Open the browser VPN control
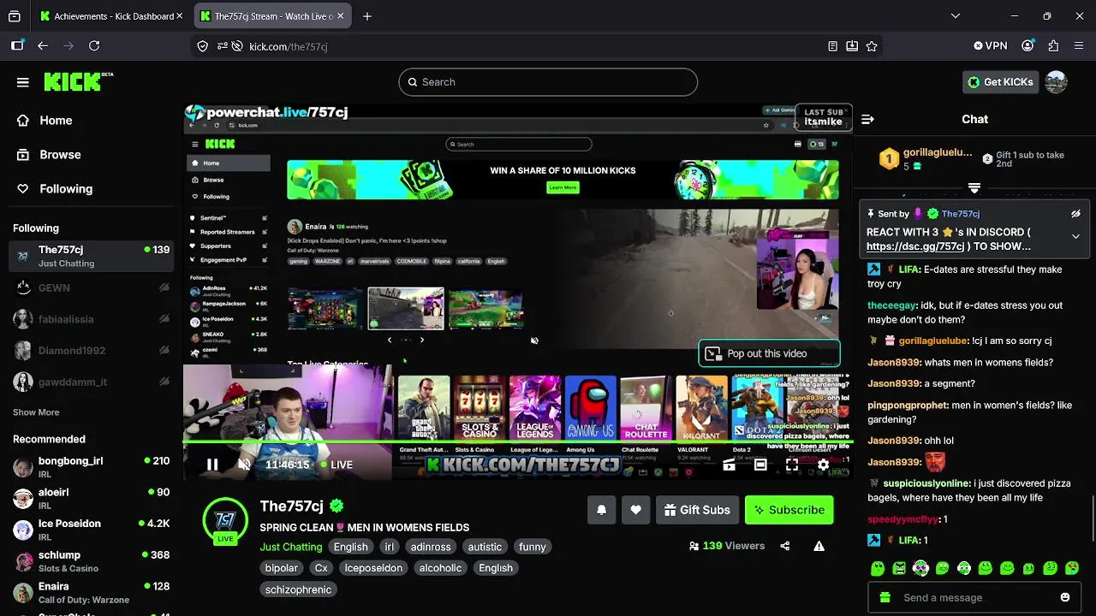The width and height of the screenshot is (1096, 616). (991, 46)
